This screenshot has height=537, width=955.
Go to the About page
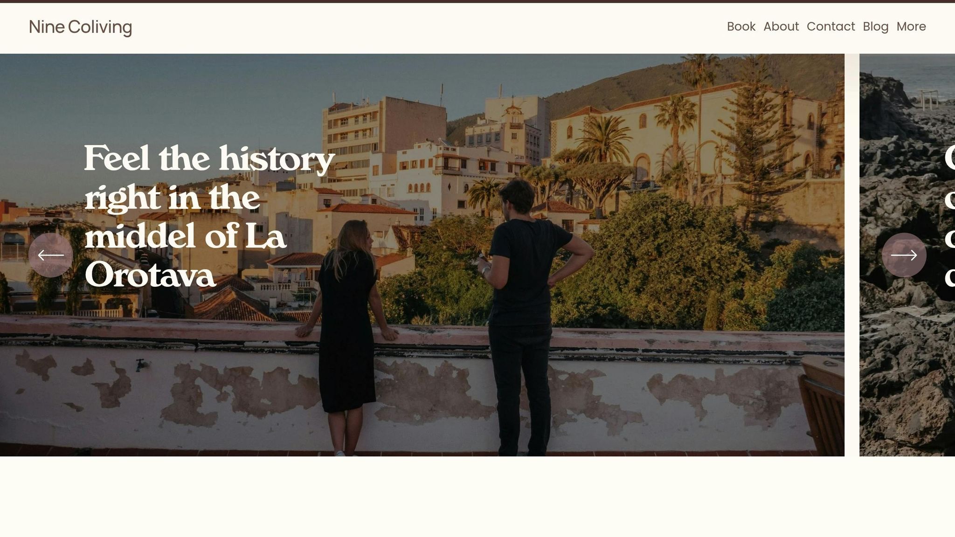(x=781, y=27)
